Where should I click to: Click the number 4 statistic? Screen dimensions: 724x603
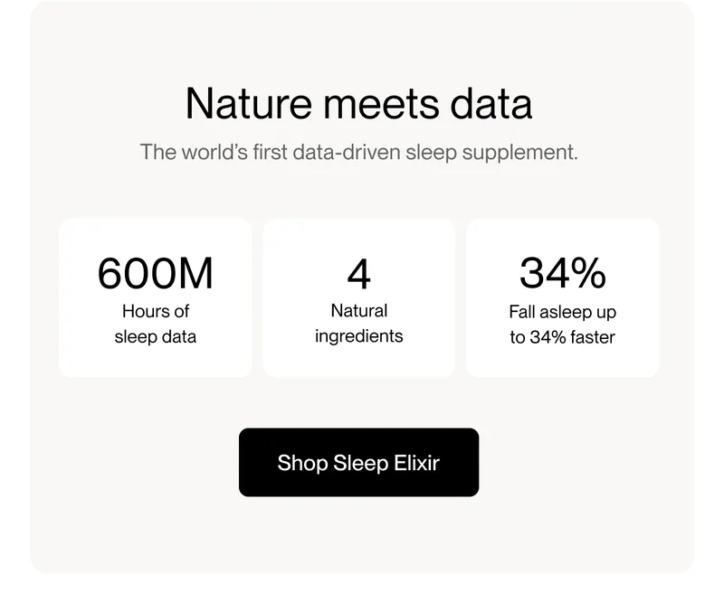pyautogui.click(x=358, y=271)
